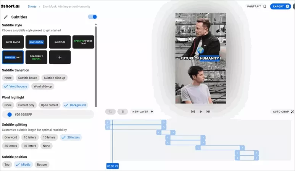Click the 00:00.73 playhead marker

113,166
